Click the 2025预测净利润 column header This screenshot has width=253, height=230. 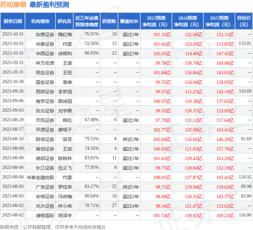click(219, 21)
